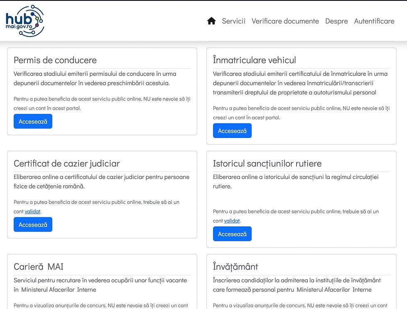Image resolution: width=407 pixels, height=309 pixels.
Task: Go to the home icon in navbar
Action: (211, 21)
